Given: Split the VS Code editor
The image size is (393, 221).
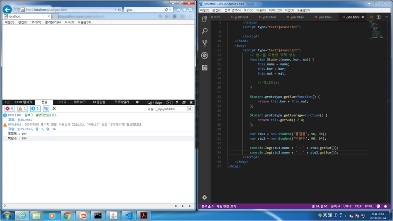Looking at the screenshot, I should coord(378,17).
